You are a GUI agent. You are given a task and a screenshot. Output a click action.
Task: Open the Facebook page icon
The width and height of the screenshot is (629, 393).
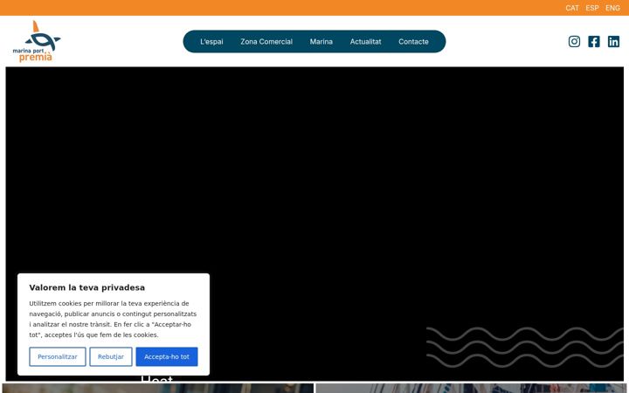[594, 41]
